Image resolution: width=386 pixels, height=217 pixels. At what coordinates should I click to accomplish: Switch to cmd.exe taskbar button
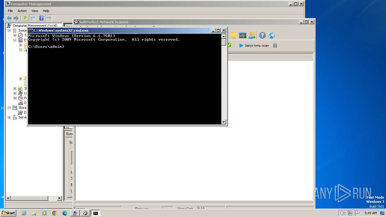click(96, 213)
